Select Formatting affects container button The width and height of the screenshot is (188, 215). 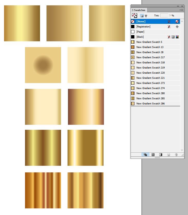[x=142, y=16]
